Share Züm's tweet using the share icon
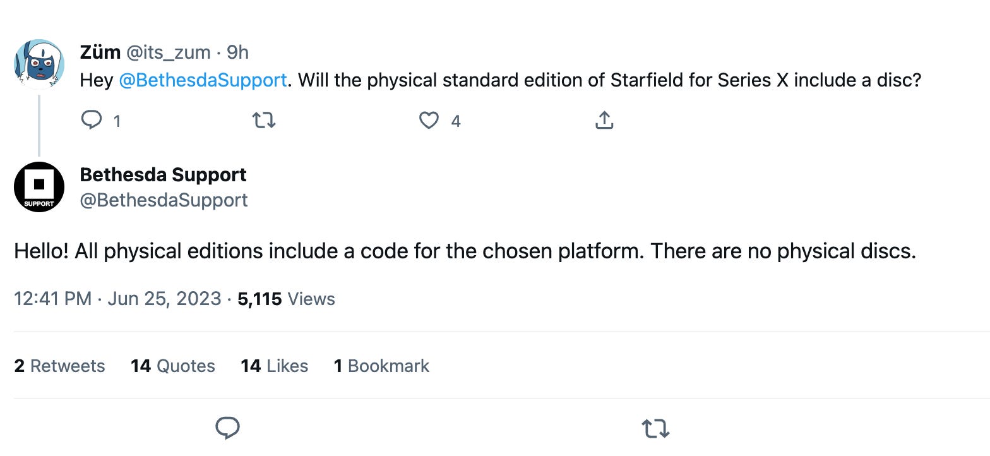990x456 pixels. tap(604, 120)
